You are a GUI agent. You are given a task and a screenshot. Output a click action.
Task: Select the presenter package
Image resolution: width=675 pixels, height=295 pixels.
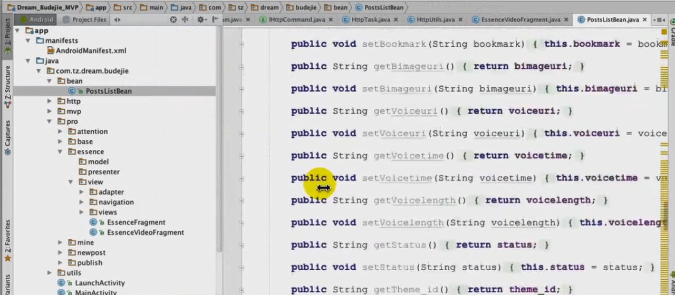pyautogui.click(x=99, y=172)
